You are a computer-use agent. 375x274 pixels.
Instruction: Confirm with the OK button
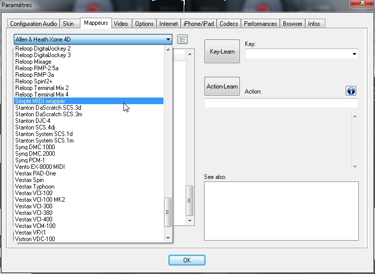[187, 260]
